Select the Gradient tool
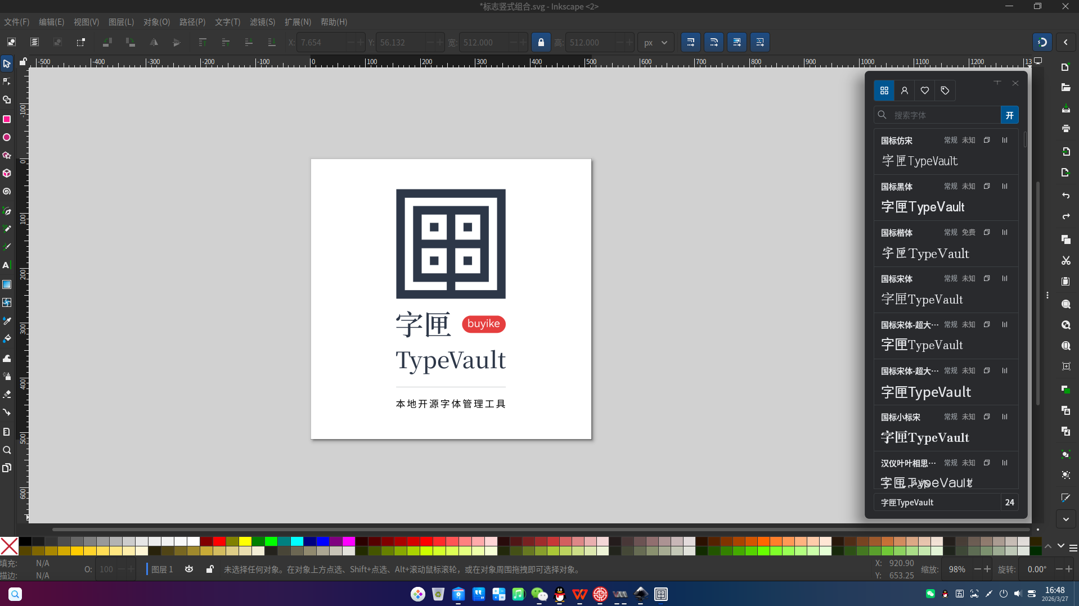 point(7,284)
